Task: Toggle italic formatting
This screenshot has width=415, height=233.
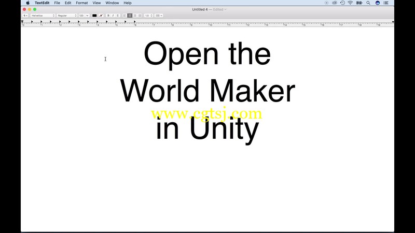Action: tap(113, 16)
